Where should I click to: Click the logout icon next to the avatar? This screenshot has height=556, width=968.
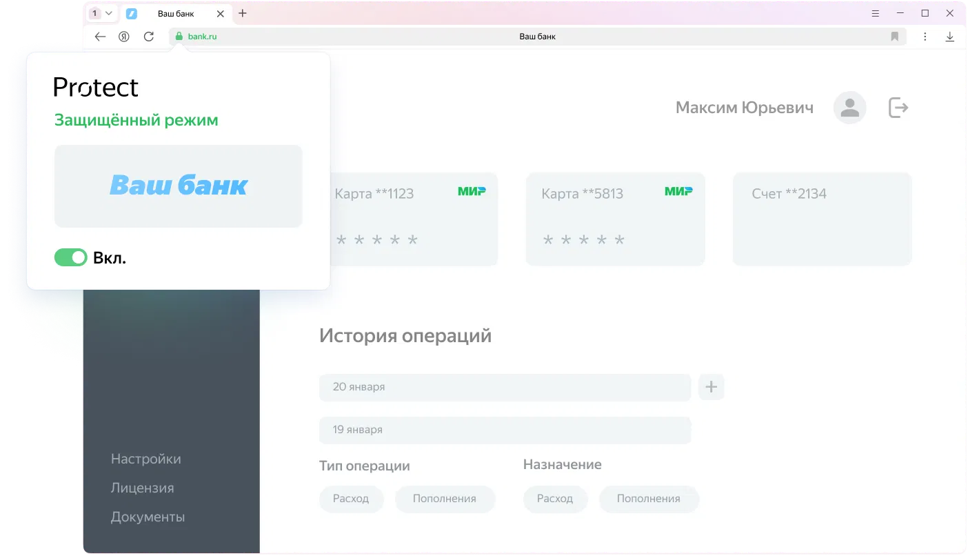click(898, 108)
